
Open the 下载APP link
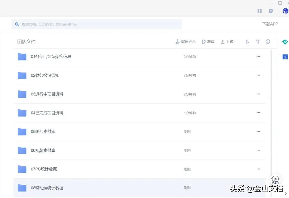270,24
